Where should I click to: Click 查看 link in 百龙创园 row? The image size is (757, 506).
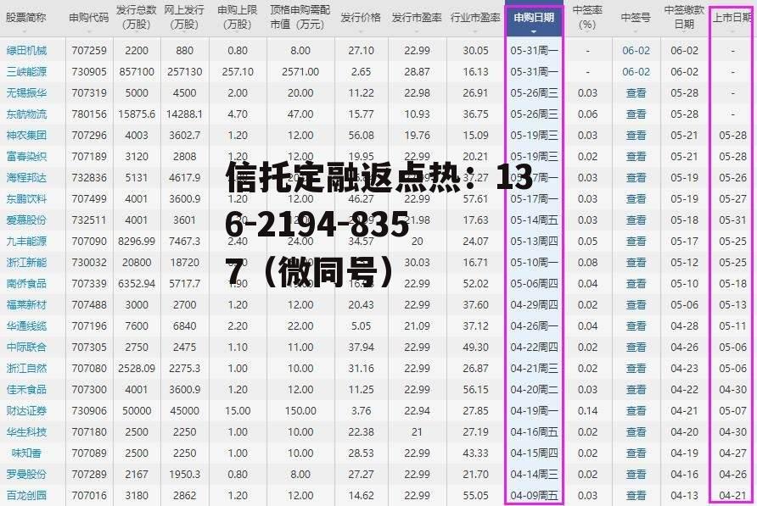point(636,495)
